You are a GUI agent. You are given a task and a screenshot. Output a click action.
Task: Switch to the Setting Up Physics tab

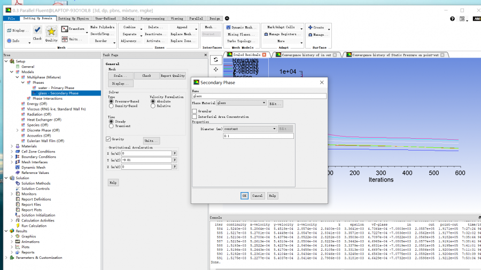[x=74, y=18]
